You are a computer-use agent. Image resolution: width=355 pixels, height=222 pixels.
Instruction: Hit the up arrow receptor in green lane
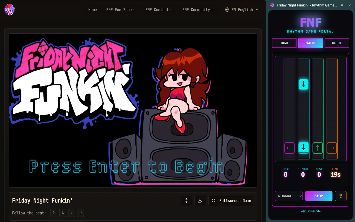(x=318, y=148)
